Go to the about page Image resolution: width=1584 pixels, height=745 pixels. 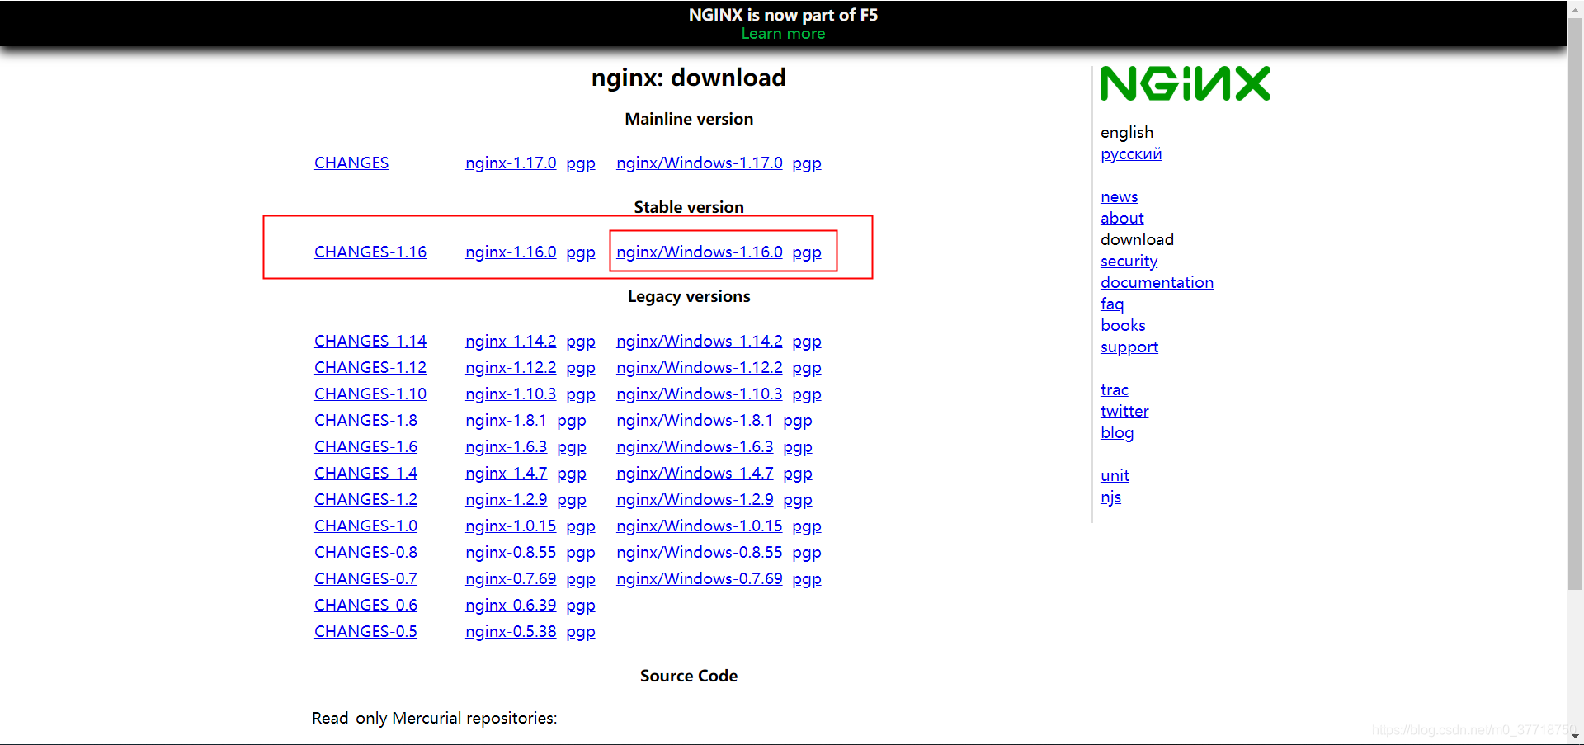pyautogui.click(x=1122, y=218)
